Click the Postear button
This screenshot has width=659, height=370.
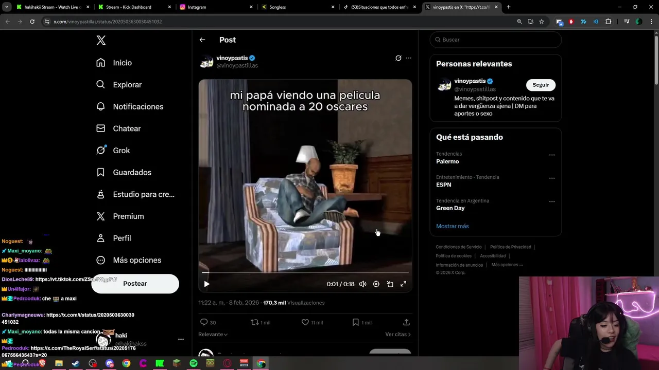click(135, 284)
